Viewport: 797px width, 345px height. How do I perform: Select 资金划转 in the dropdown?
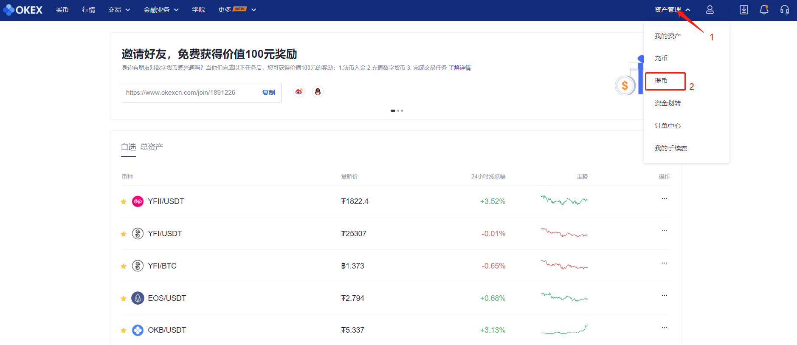tap(668, 103)
